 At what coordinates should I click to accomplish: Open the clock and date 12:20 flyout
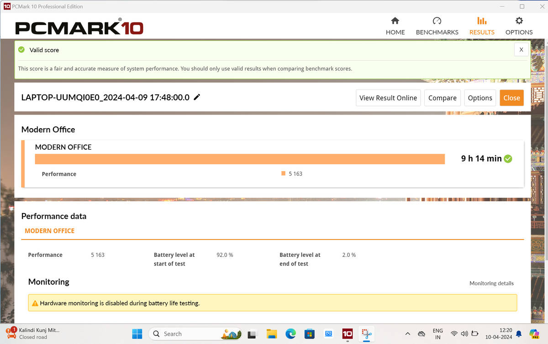click(499, 334)
